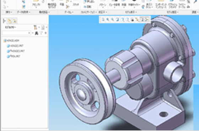199x131 pixels.
Task: Click the black view manager icon in graphics toolbar
Action: coord(132,19)
